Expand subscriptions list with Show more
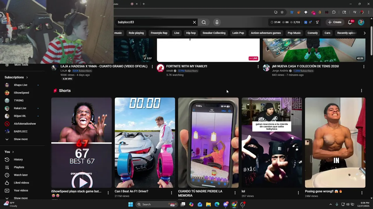Viewport: 373px width, 209px height. pyautogui.click(x=21, y=139)
